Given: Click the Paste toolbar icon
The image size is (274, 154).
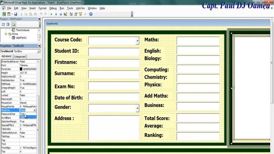Looking at the screenshot, I should (30, 14).
